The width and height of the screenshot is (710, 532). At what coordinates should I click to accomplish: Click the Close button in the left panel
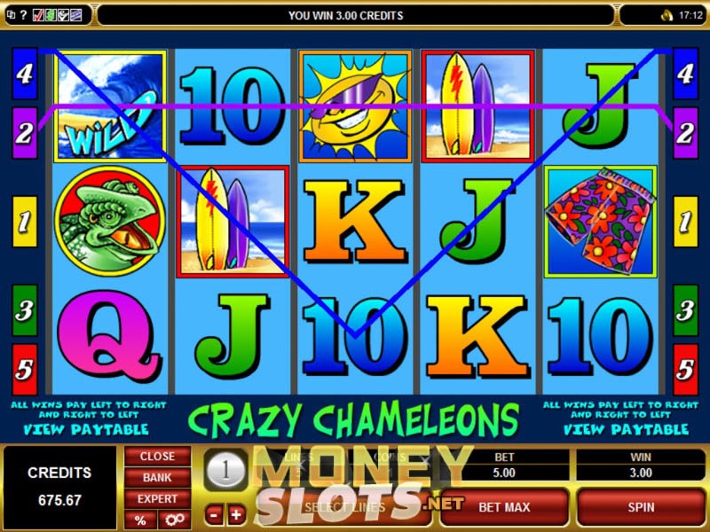pos(157,456)
